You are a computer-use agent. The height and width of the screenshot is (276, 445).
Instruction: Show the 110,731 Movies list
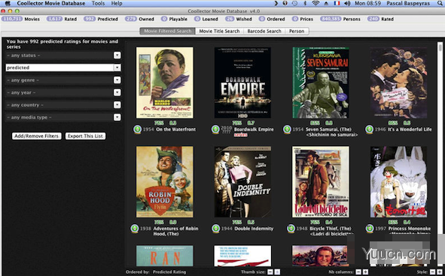tap(20, 19)
